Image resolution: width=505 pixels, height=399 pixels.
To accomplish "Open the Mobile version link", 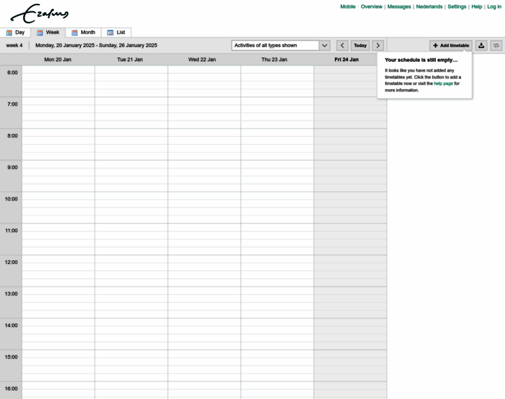I will pos(348,7).
